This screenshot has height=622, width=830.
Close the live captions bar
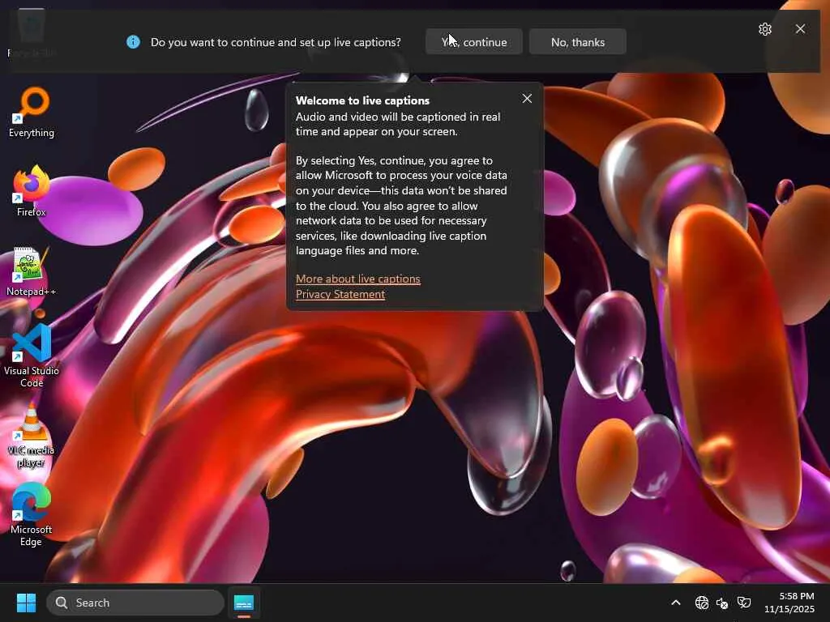(800, 29)
